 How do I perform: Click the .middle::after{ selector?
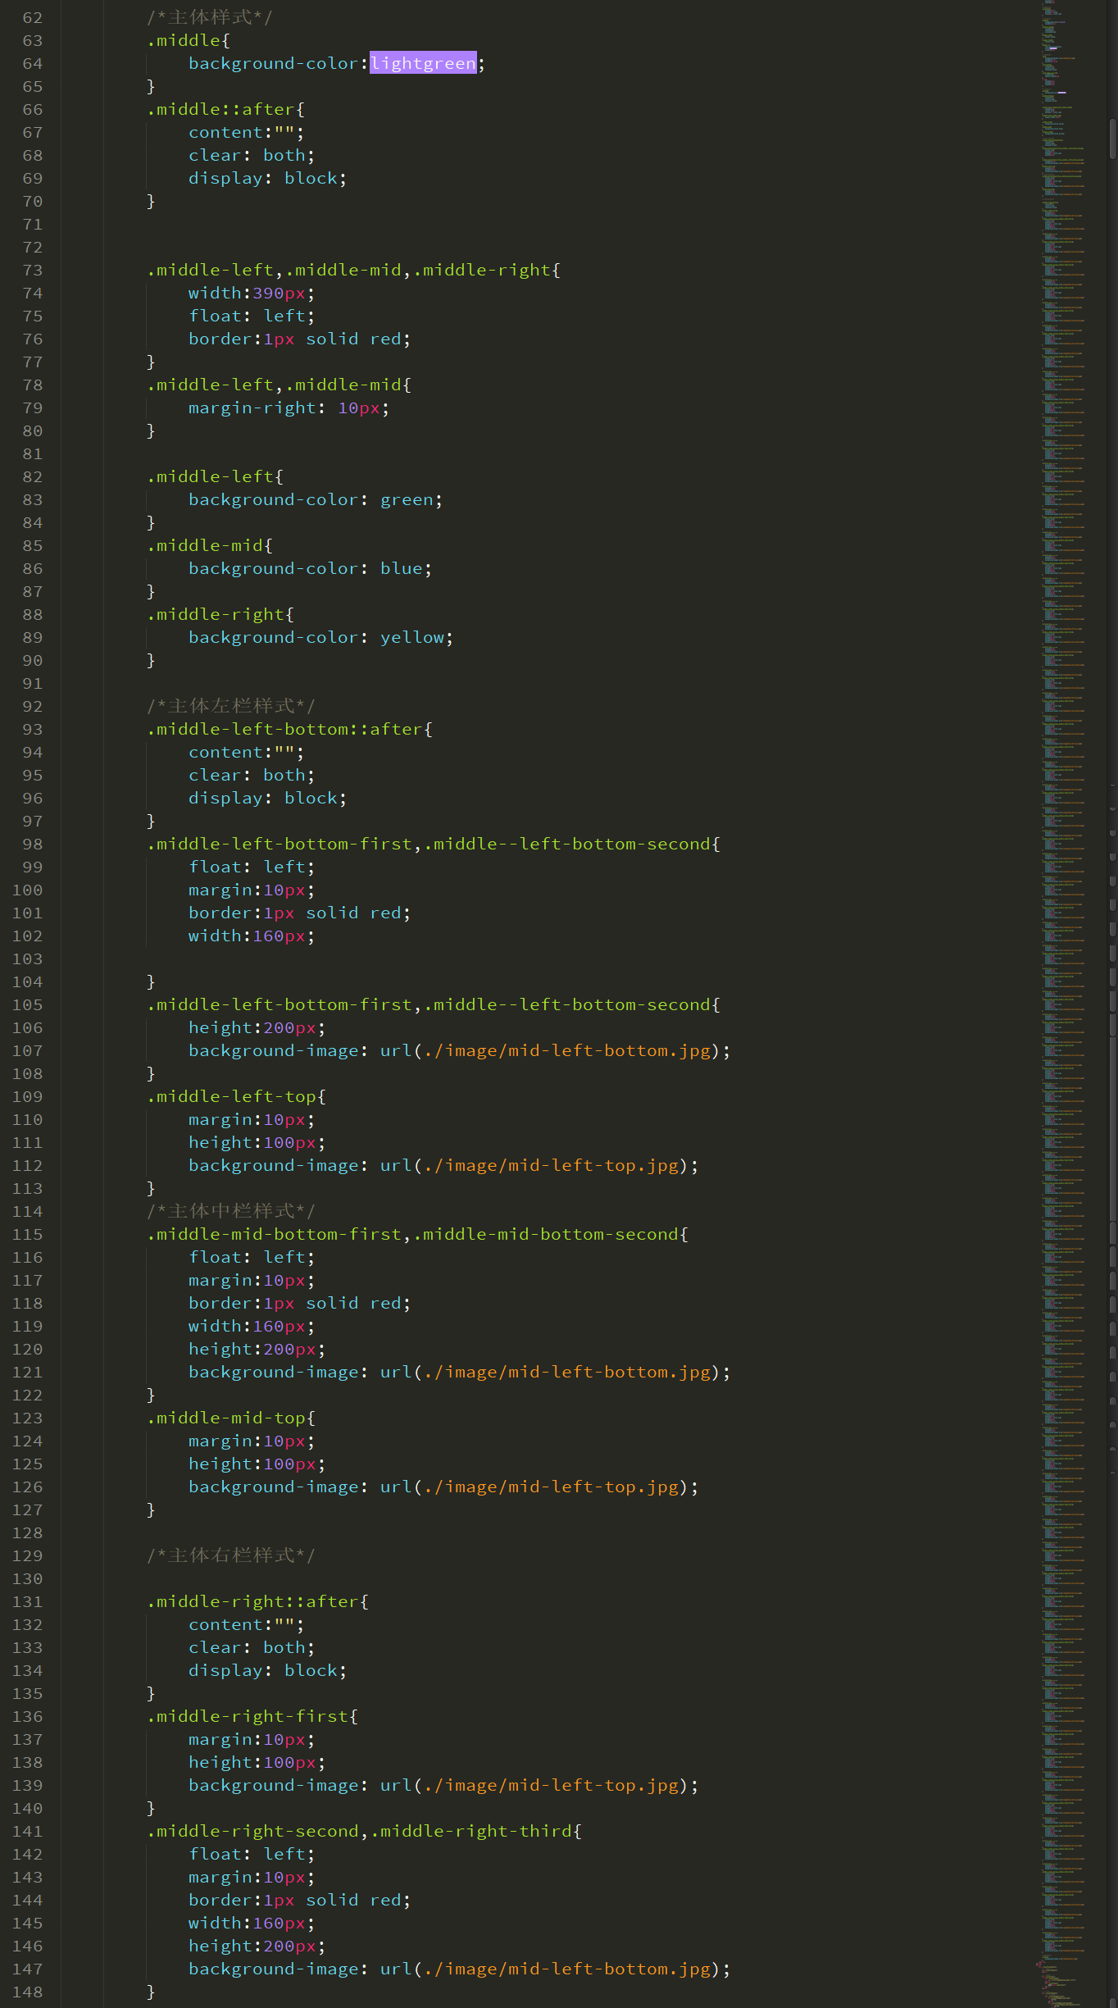(x=225, y=109)
